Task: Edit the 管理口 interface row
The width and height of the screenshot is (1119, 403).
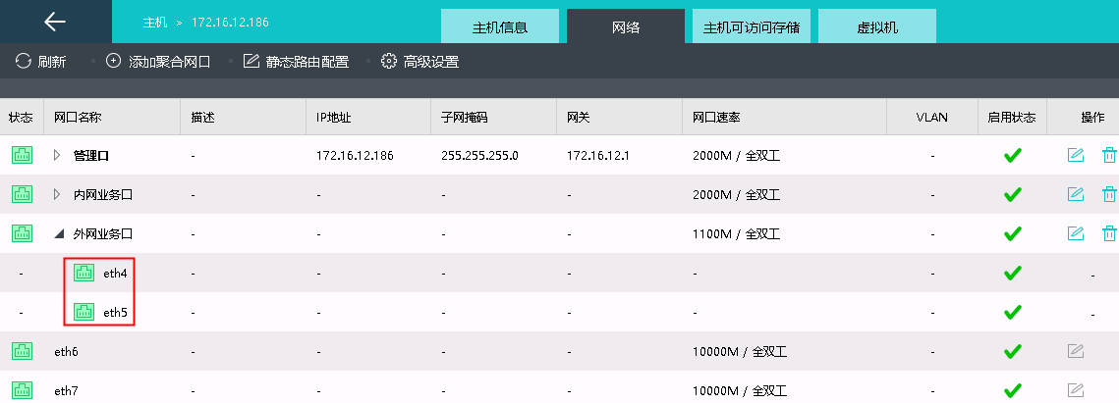Action: (x=1076, y=155)
